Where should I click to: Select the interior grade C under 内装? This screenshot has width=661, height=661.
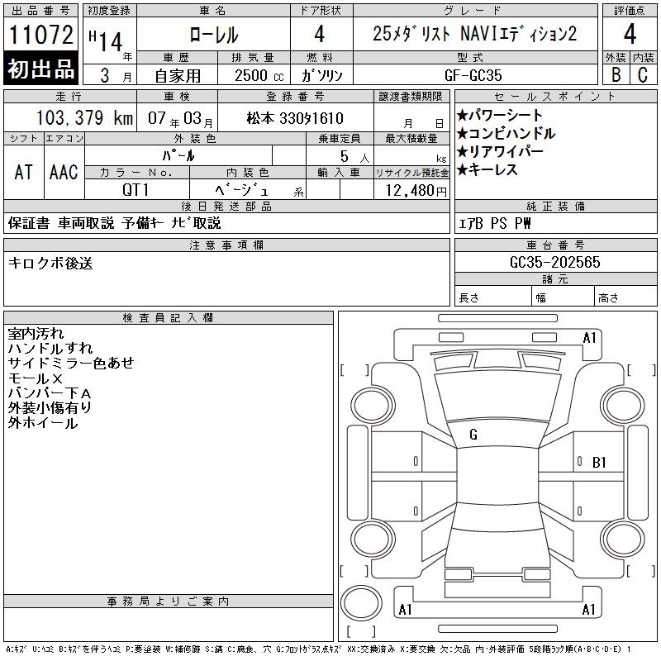pyautogui.click(x=643, y=74)
